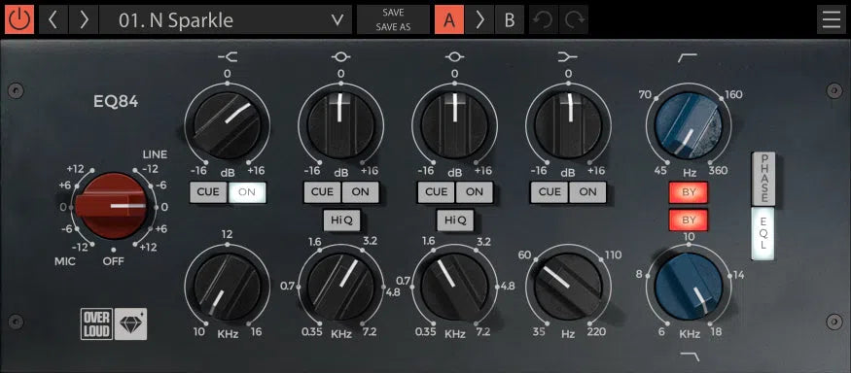
Task: Toggle the high-pass filter BY bypass button
Action: [689, 192]
